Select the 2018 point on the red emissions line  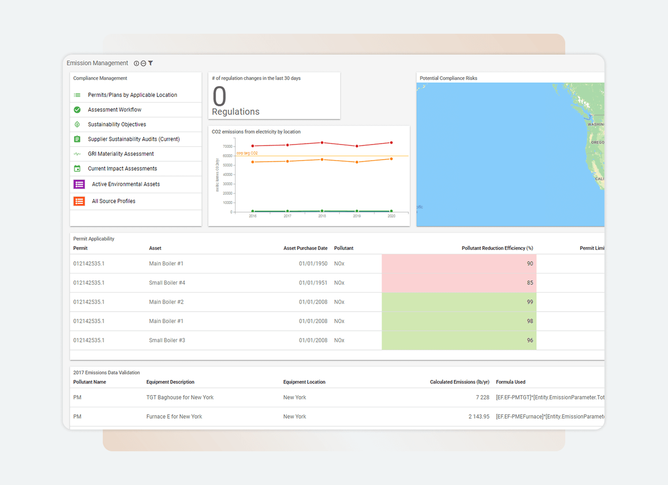tap(322, 142)
